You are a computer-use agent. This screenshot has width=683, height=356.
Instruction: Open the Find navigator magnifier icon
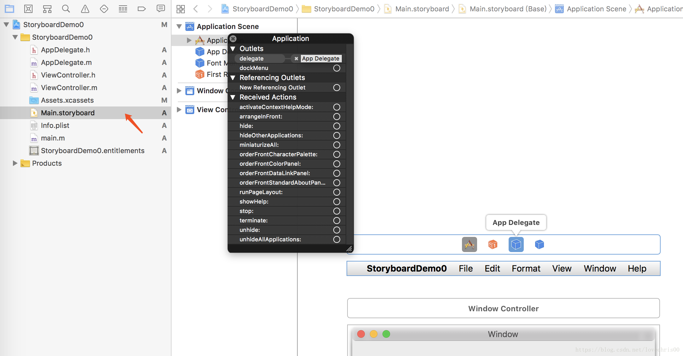click(x=66, y=9)
